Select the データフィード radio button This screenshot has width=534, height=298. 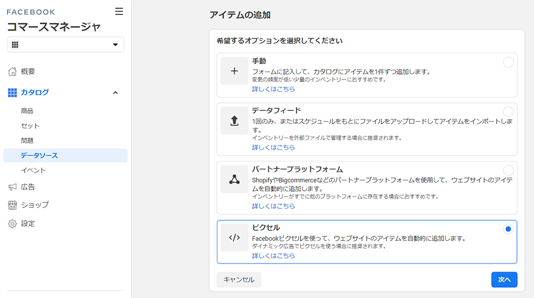[508, 112]
